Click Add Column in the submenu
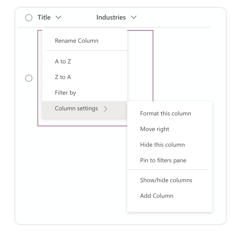The height and width of the screenshot is (233, 240). (x=157, y=196)
